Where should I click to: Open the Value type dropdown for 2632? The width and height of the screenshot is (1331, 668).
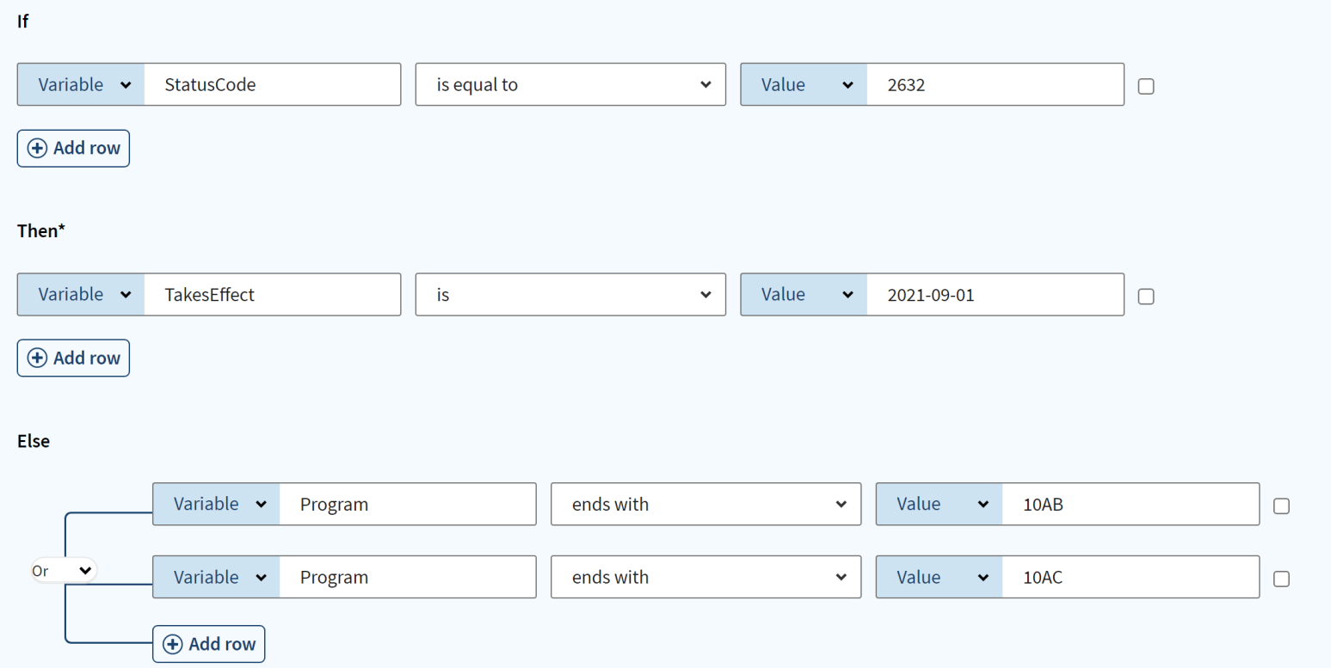804,84
